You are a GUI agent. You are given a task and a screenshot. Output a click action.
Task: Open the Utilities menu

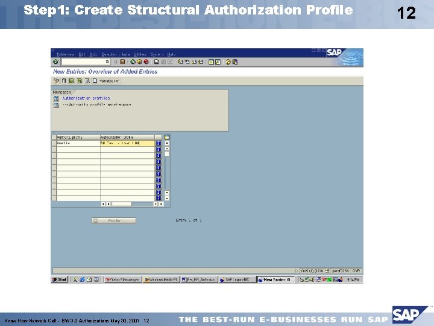click(x=140, y=54)
